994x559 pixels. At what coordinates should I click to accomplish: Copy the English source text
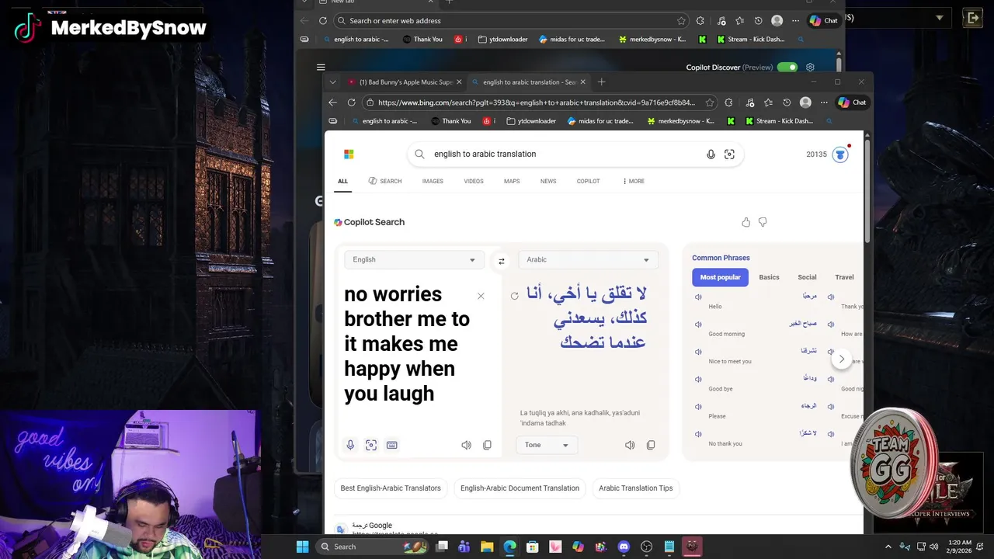point(487,445)
